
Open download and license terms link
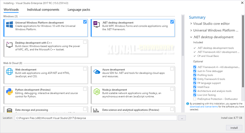click(x=203, y=107)
